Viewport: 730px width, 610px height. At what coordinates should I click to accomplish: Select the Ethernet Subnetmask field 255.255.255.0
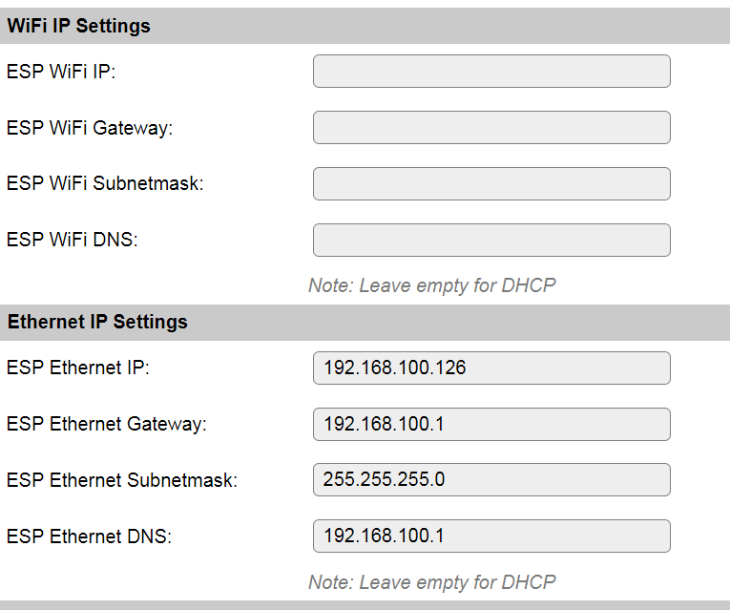coord(491,480)
